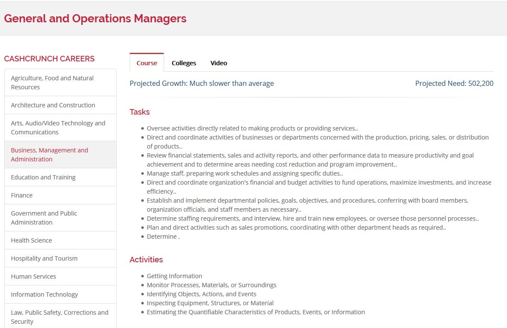The image size is (507, 328).
Task: Open the Video tab
Action: [219, 63]
